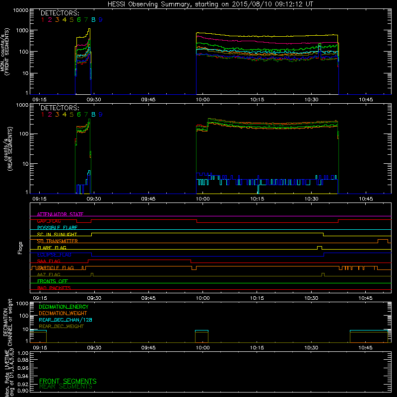397x397 pixels.
Task: Click the 10000 tick on the front segments axis
Action: 21,10
